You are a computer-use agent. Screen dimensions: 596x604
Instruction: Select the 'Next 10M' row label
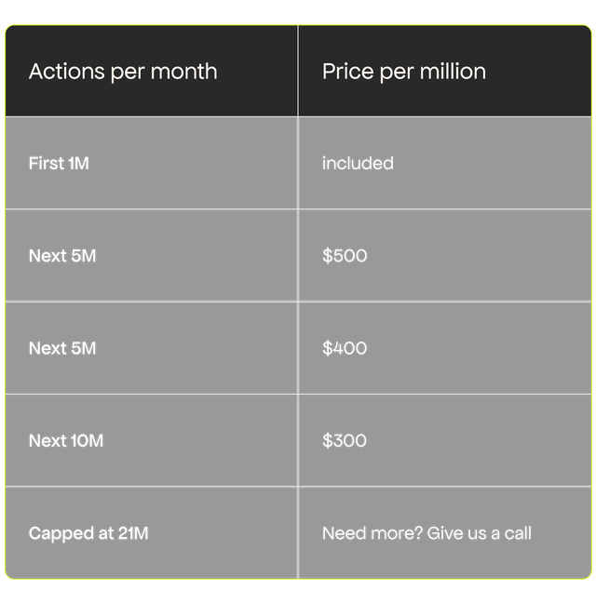click(66, 440)
